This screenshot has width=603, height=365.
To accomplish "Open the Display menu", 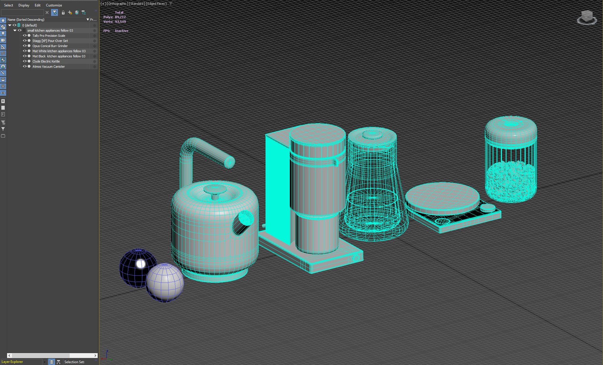I will click(24, 5).
